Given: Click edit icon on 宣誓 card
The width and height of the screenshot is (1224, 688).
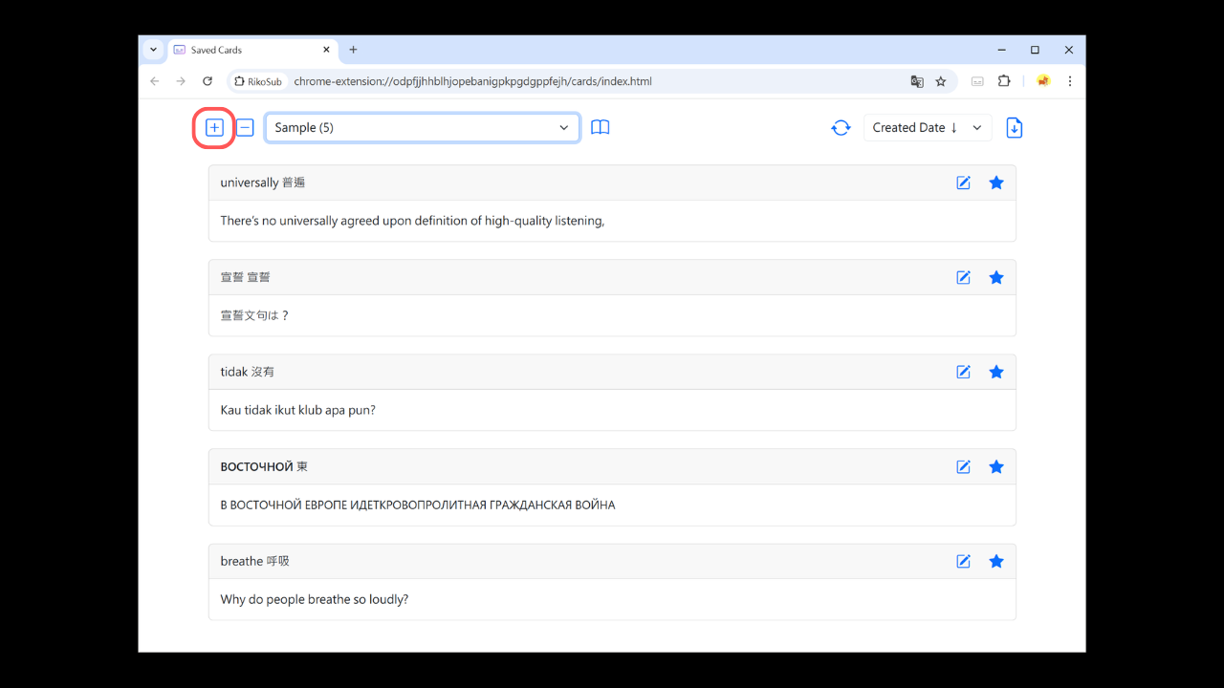Looking at the screenshot, I should pyautogui.click(x=963, y=277).
